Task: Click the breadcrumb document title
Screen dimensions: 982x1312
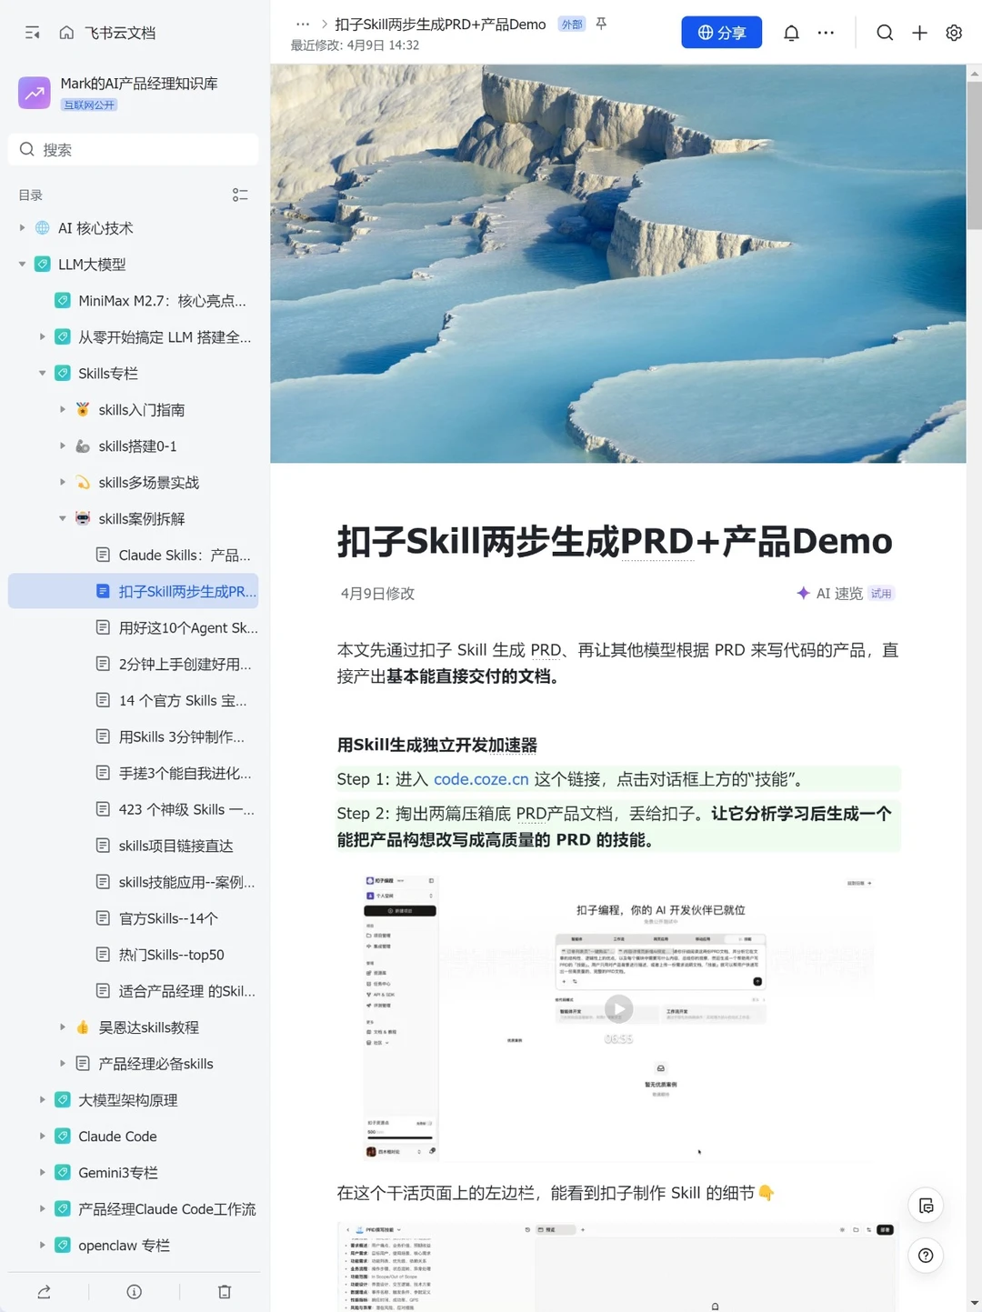Action: pos(440,25)
